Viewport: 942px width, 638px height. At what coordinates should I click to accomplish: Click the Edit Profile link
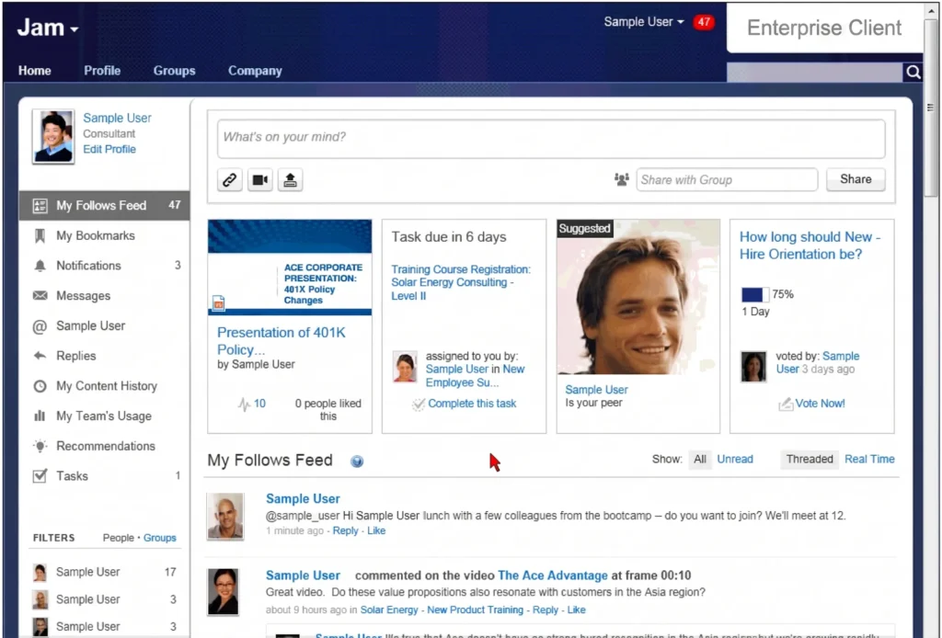[x=109, y=150]
